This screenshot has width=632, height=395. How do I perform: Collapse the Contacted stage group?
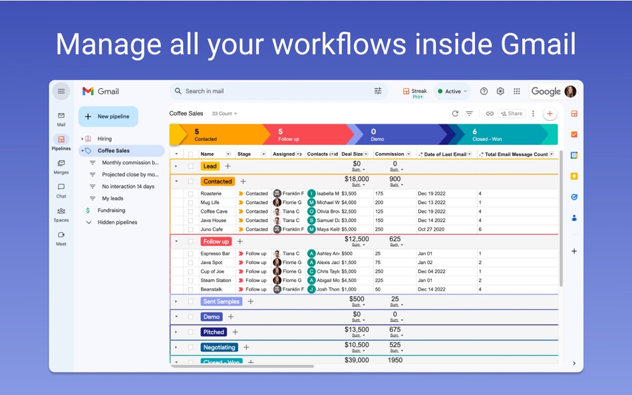pyautogui.click(x=176, y=182)
